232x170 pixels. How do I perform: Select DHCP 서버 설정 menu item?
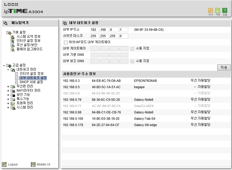[x=31, y=82]
